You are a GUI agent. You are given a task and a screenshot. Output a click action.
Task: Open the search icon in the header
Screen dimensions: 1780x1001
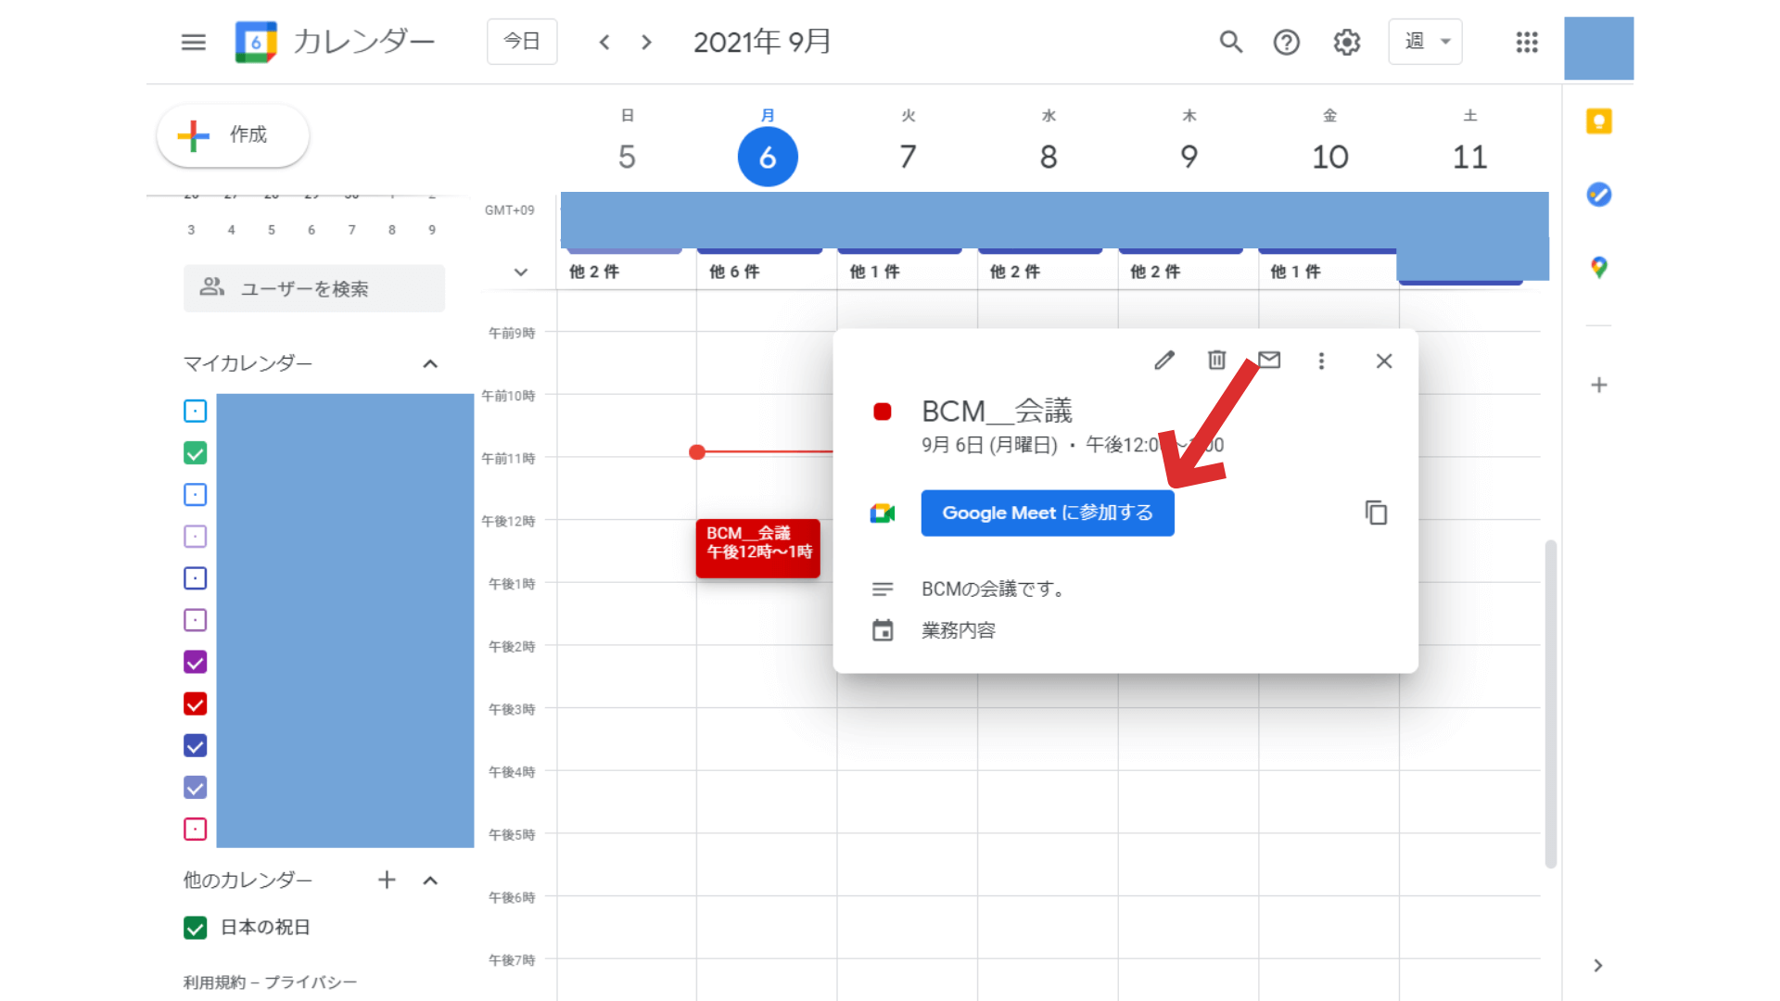(x=1230, y=42)
